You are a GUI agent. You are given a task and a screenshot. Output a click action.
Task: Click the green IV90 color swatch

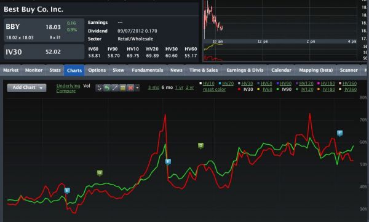click(278, 90)
